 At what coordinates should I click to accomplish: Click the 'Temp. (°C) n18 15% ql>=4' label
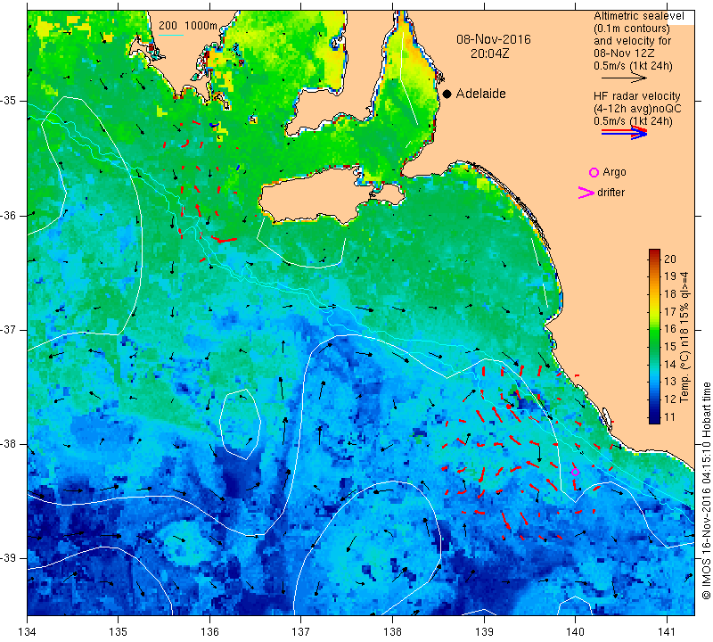tap(684, 337)
